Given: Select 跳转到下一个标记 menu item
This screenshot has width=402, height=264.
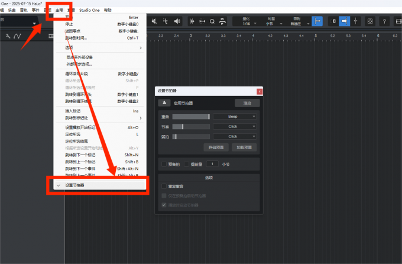Looking at the screenshot, I should (x=100, y=155).
